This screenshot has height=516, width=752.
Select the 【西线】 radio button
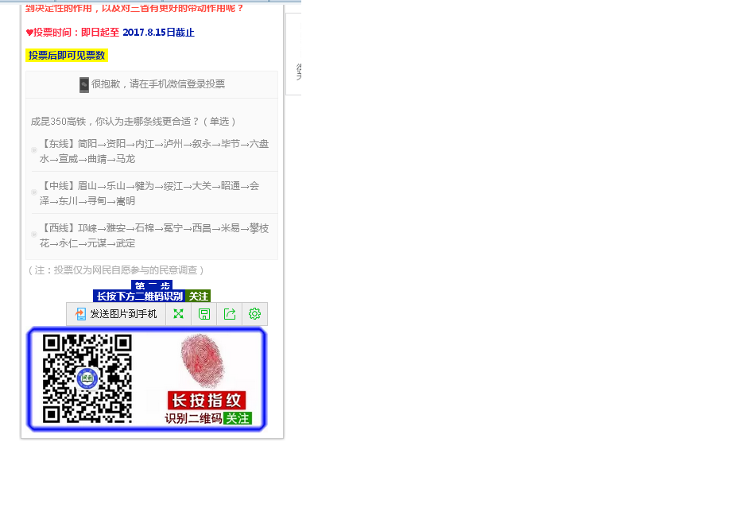coord(34,235)
